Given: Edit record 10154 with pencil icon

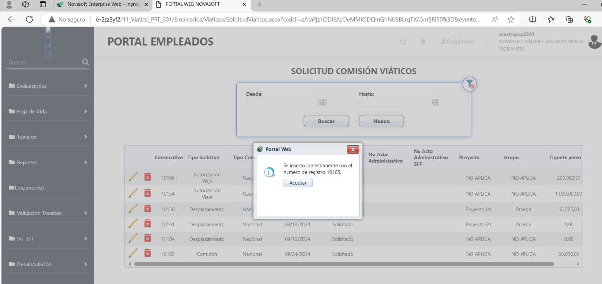Looking at the screenshot, I should pyautogui.click(x=133, y=193).
